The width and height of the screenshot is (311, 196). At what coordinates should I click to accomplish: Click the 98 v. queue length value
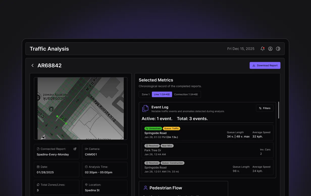236,171
